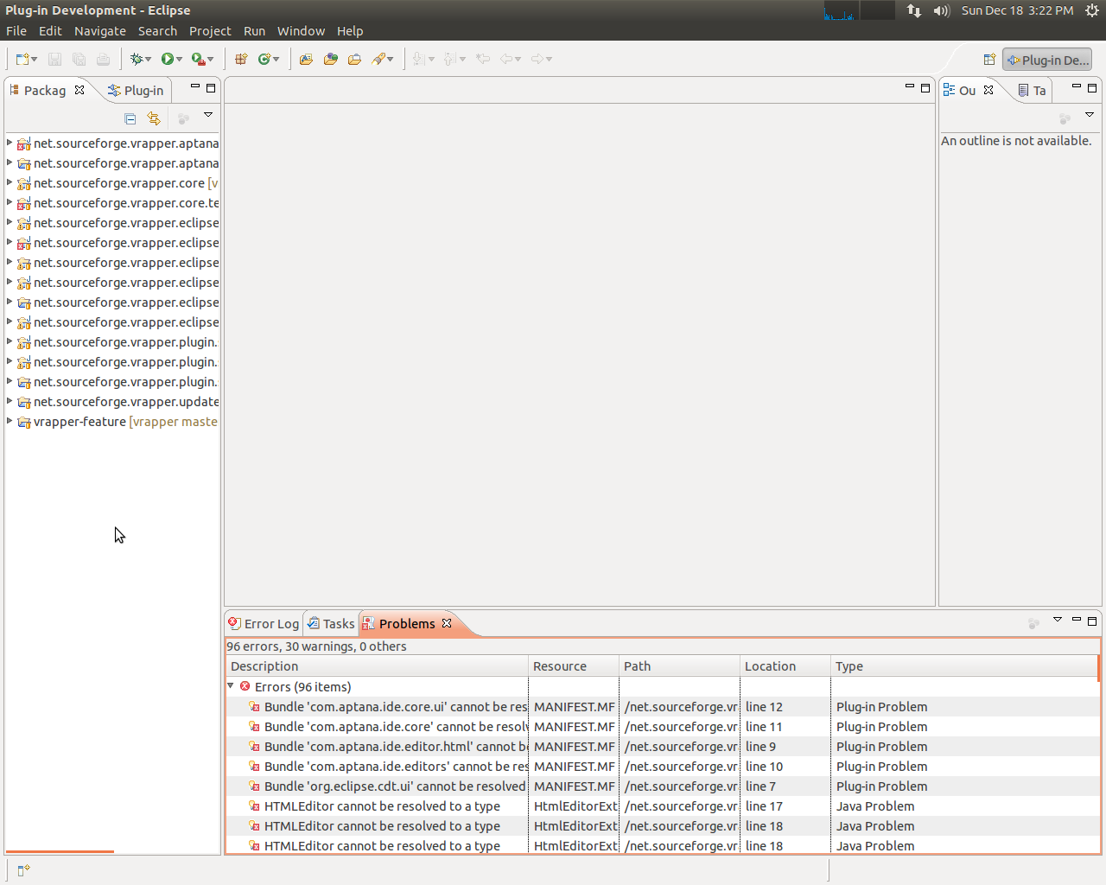The image size is (1106, 885).
Task: Open the Package Explorer view menu dropdown
Action: 208,115
